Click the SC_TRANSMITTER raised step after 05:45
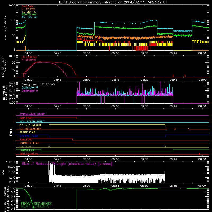The width and height of the screenshot is (212, 212). [x=182, y=128]
